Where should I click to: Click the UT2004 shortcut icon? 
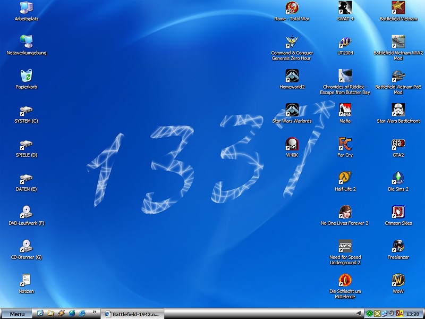[345, 42]
